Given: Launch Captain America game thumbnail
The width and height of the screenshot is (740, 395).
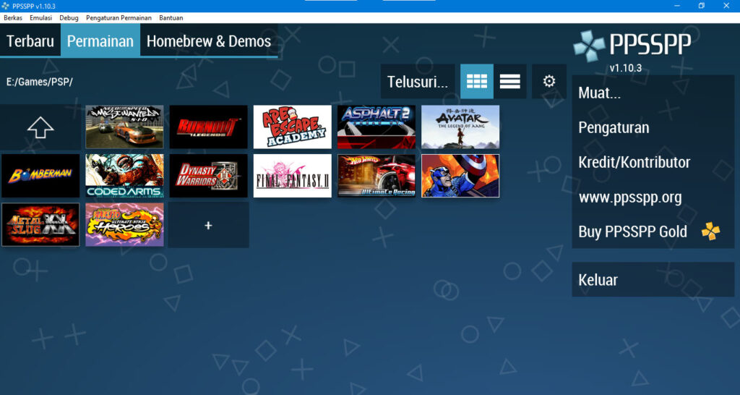Looking at the screenshot, I should [460, 176].
